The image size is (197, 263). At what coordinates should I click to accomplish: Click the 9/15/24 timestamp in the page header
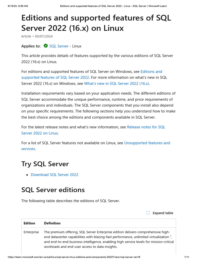[18, 6]
